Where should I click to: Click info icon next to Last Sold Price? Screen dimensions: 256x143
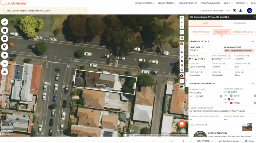[229, 56]
